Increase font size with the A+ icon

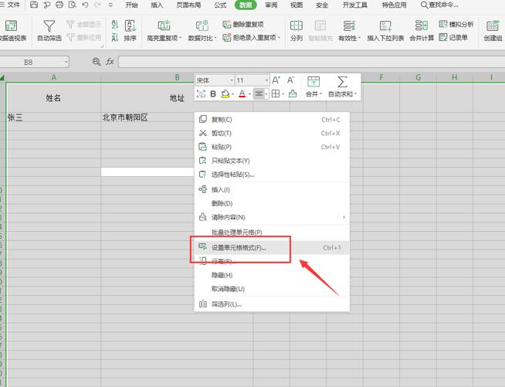(x=276, y=80)
